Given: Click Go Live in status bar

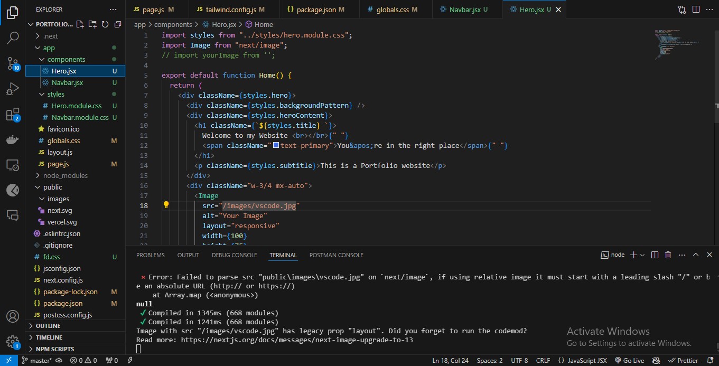Looking at the screenshot, I should (x=628, y=360).
